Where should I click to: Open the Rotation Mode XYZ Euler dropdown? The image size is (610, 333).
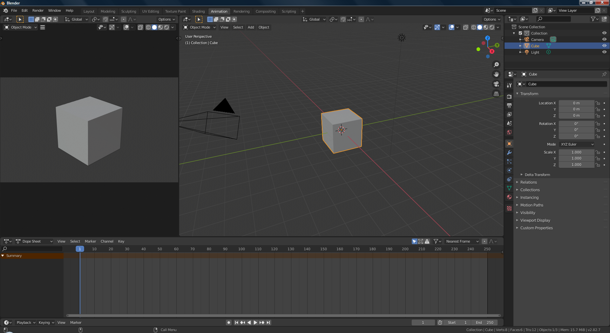click(x=577, y=144)
